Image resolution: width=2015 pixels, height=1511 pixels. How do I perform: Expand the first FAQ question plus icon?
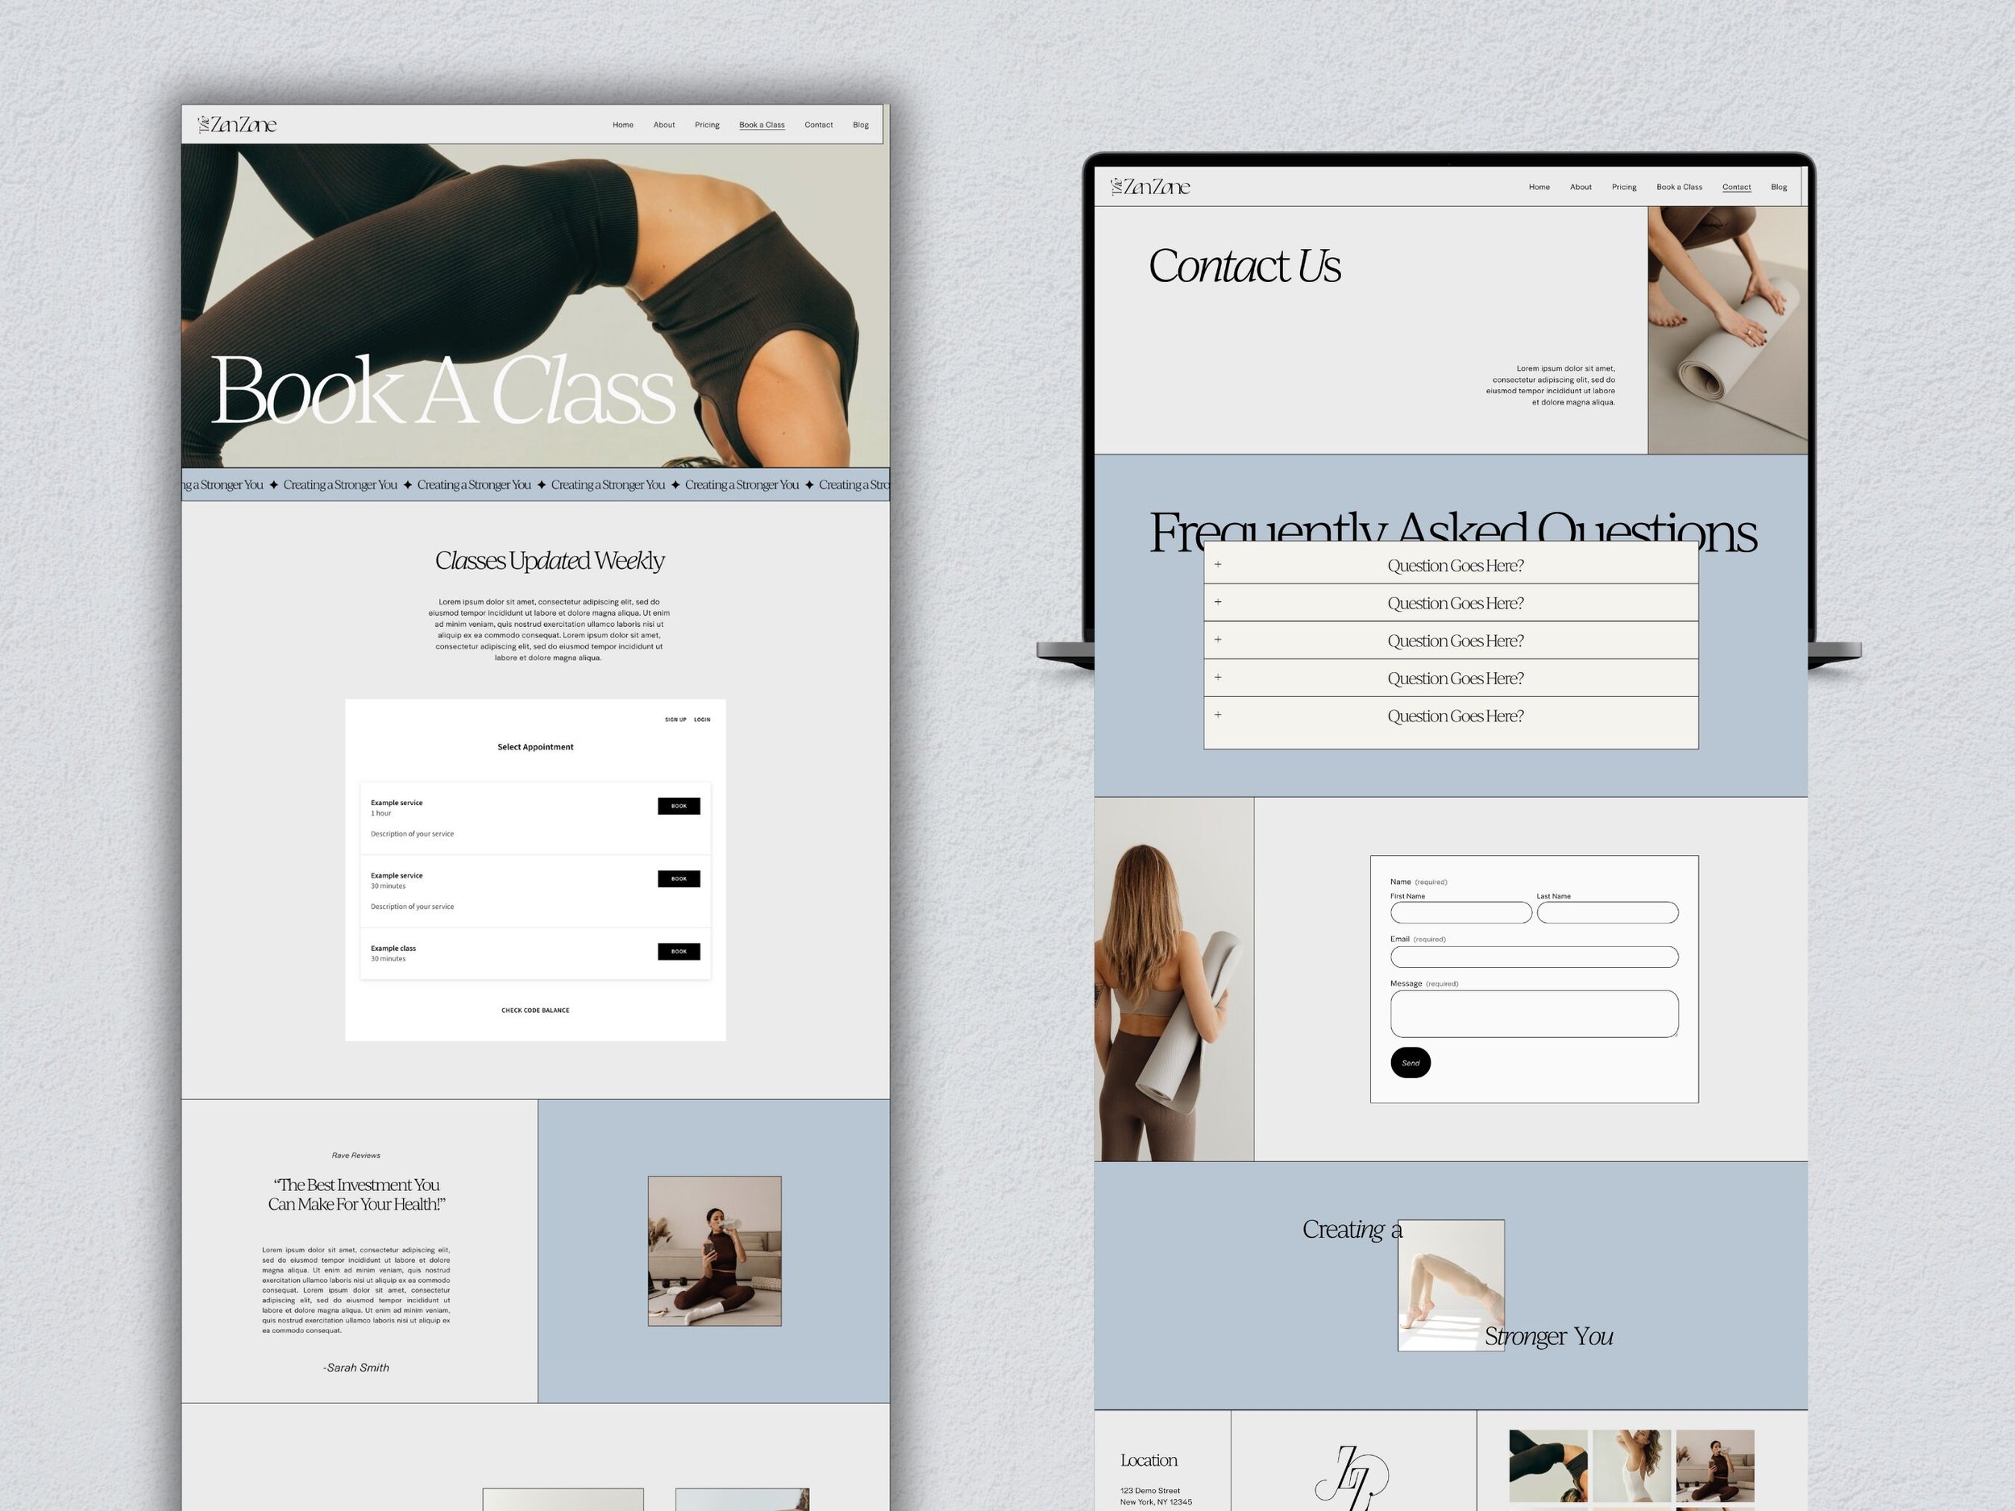pos(1218,565)
